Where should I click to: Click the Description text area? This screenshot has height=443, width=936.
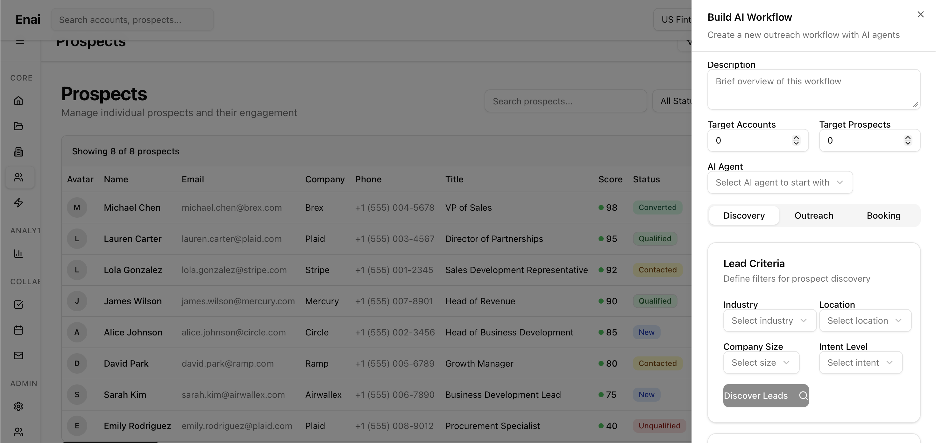[x=813, y=89]
